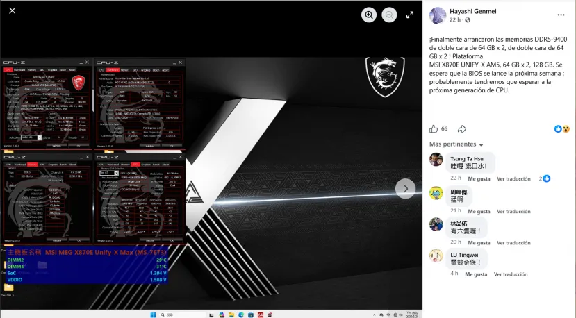This screenshot has height=318, width=576.
Task: Open 周峰傑's avatar
Action: point(436,193)
